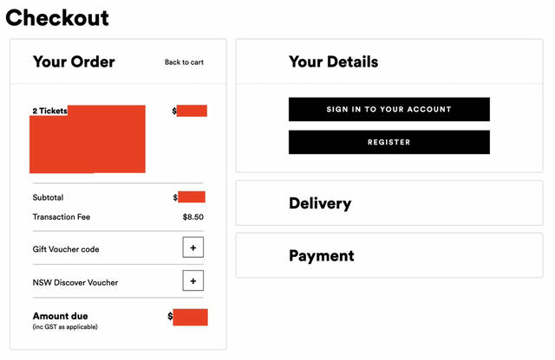Expand the Gift Voucher code plus icon

tap(193, 247)
